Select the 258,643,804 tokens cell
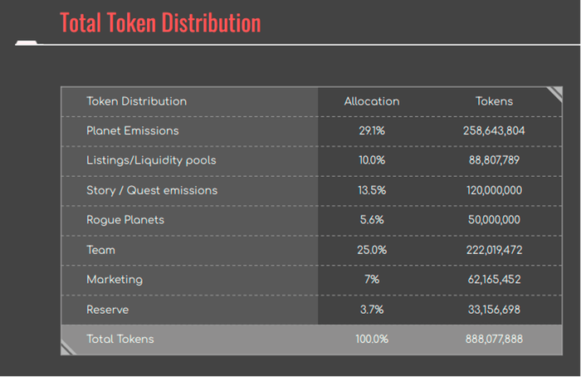This screenshot has height=377, width=581. [494, 131]
